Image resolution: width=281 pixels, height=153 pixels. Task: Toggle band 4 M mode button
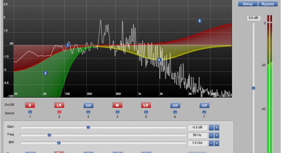click(x=117, y=105)
